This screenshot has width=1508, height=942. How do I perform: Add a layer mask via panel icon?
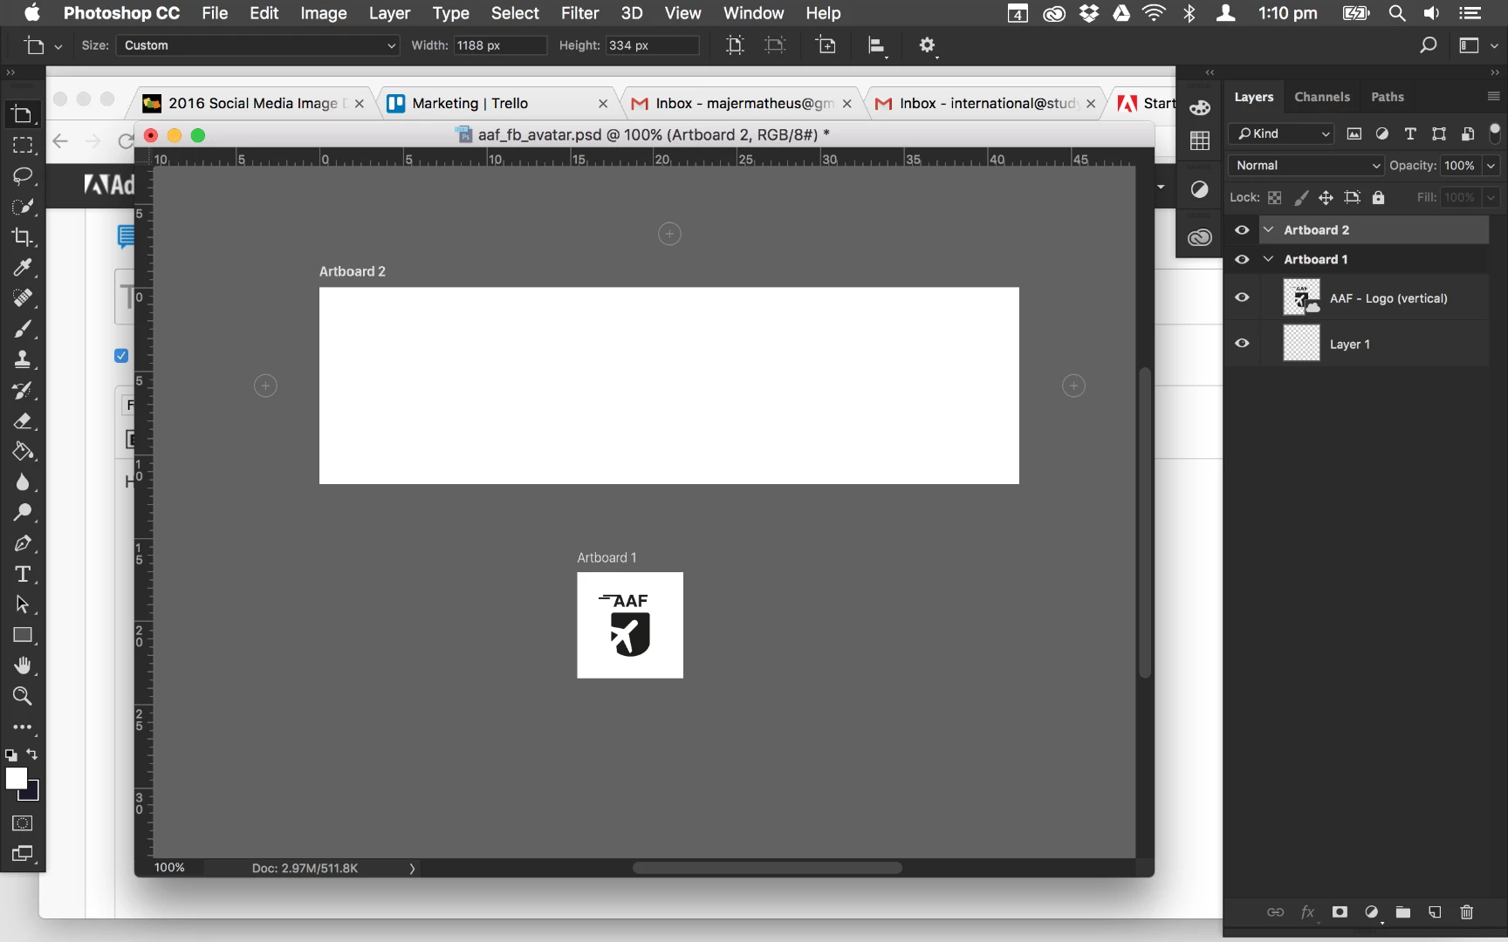pos(1340,912)
